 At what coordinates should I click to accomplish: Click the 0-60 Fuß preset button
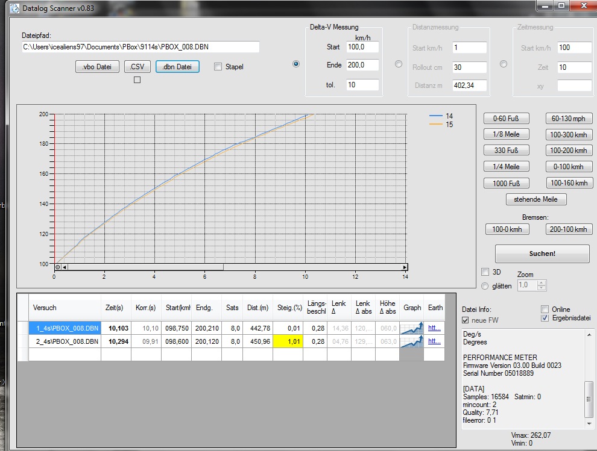(506, 119)
